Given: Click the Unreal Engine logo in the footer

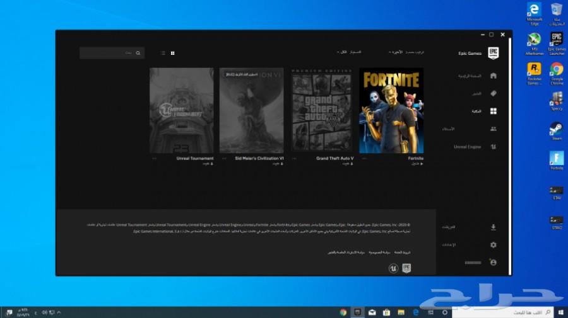Looking at the screenshot, I should click(393, 268).
